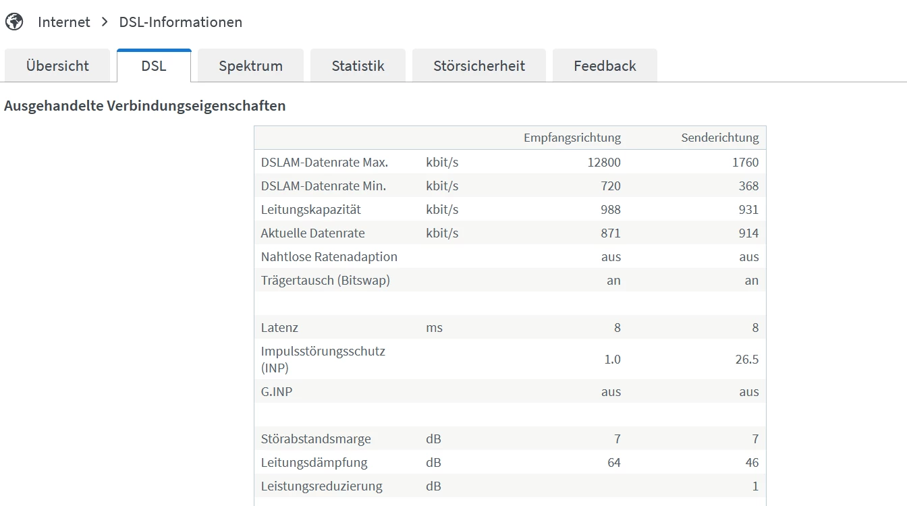Click the breadcrumb chevron after Internet
The height and width of the screenshot is (506, 907).
point(105,22)
